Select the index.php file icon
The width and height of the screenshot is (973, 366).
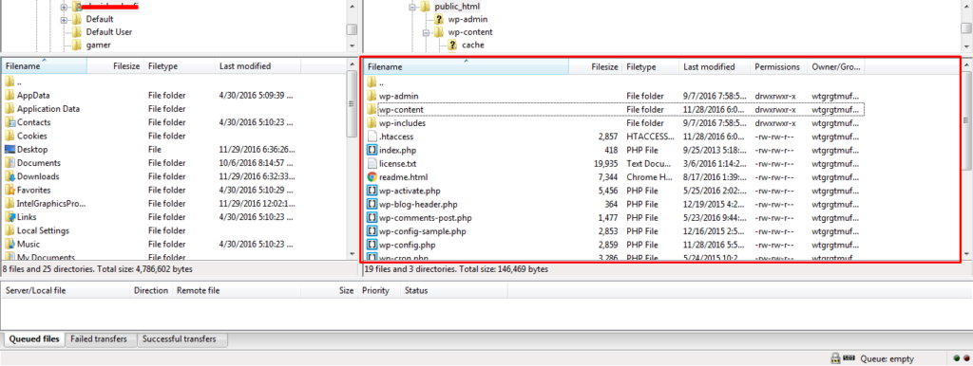click(372, 150)
